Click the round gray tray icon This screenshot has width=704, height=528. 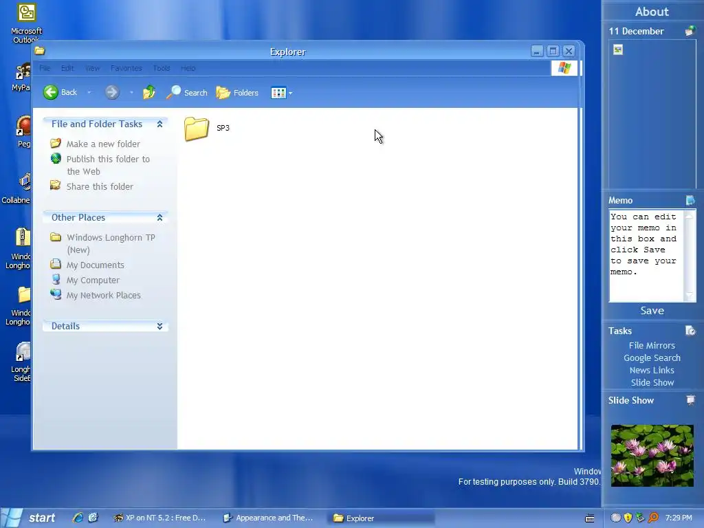click(616, 518)
